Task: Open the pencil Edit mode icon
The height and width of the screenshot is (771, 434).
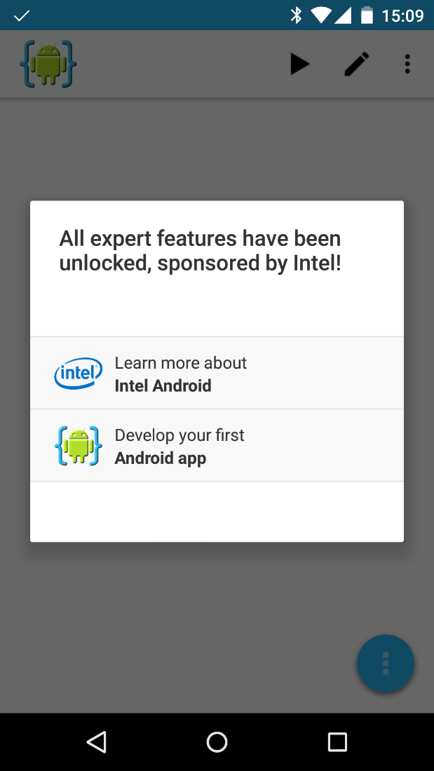Action: coord(357,64)
